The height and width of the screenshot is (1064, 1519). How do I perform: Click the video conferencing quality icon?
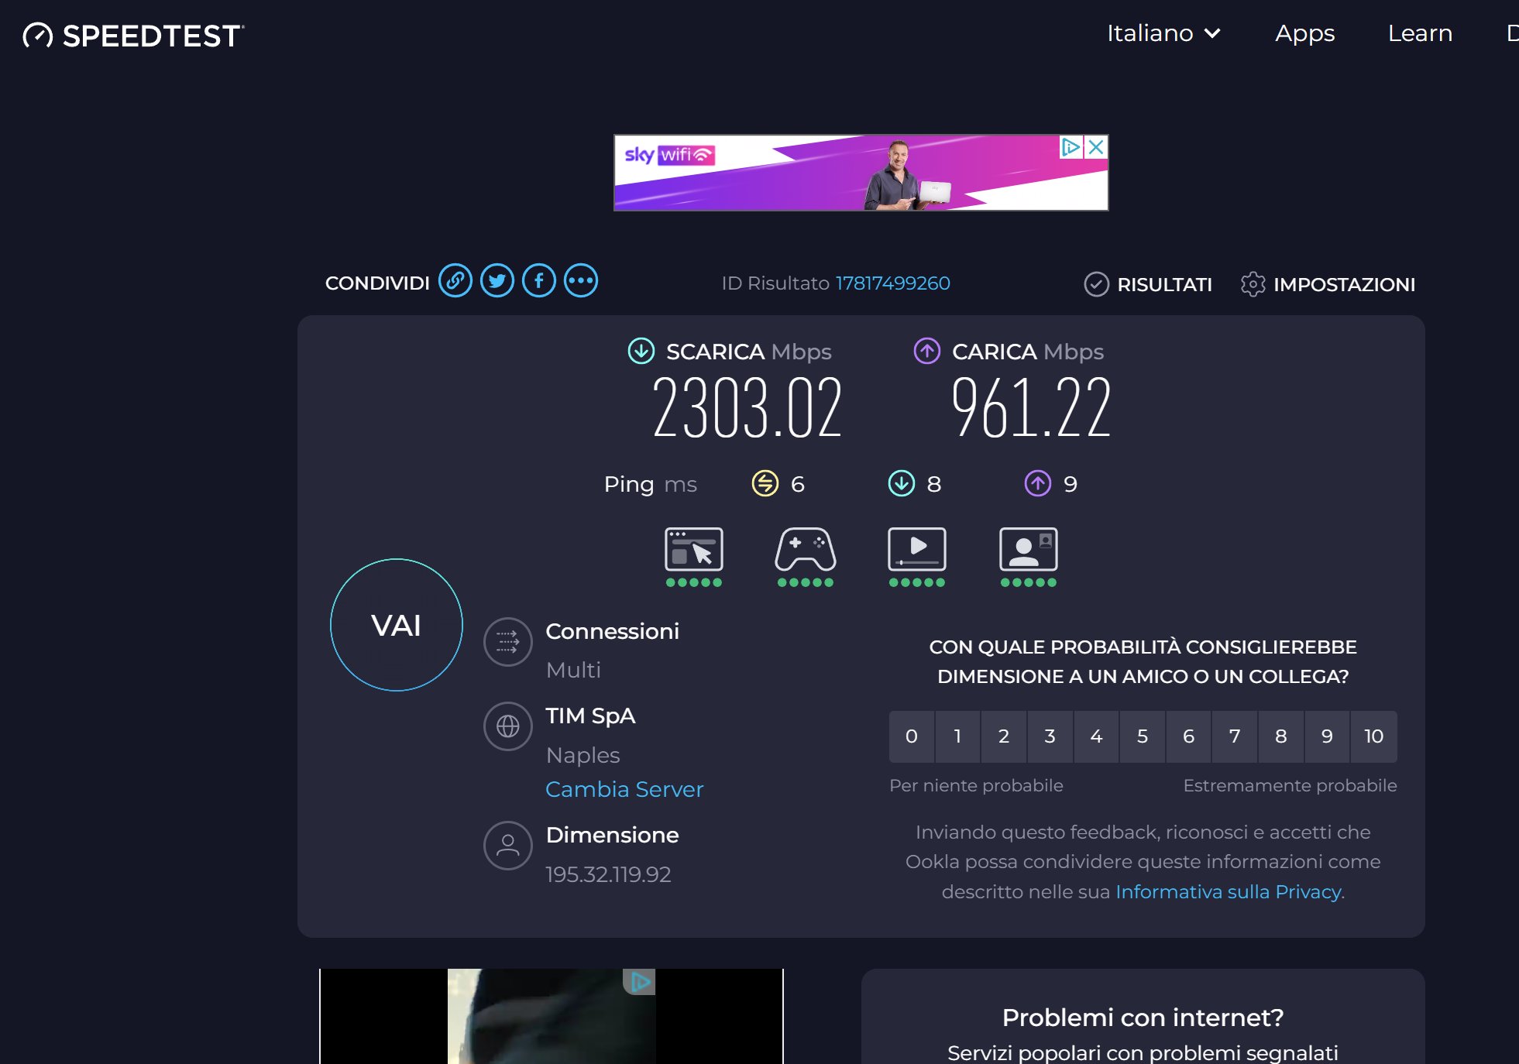pyautogui.click(x=1028, y=551)
